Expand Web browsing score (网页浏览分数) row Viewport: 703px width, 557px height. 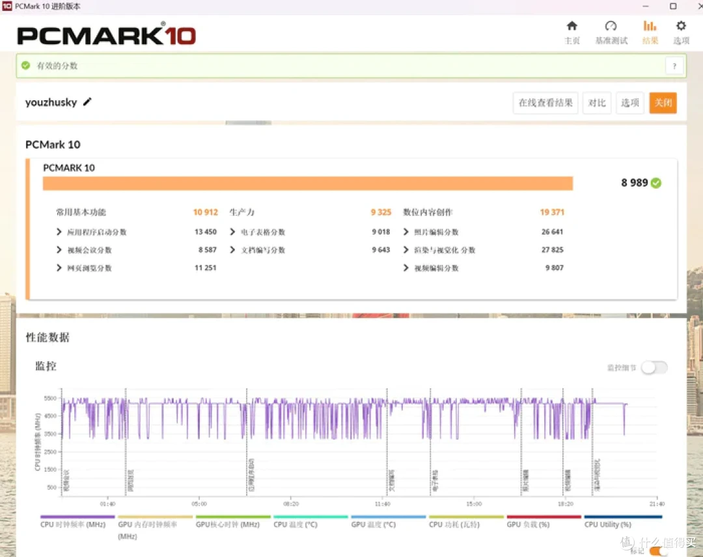pos(59,267)
